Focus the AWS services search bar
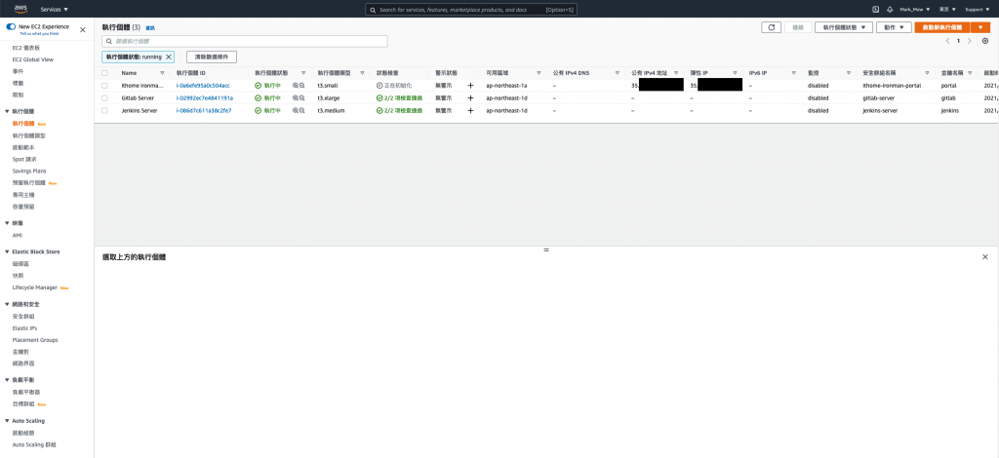This screenshot has height=458, width=999. 471,10
